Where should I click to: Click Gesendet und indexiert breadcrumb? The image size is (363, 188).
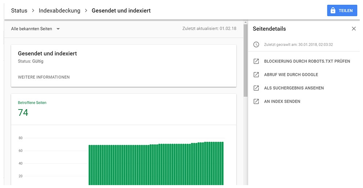121,10
